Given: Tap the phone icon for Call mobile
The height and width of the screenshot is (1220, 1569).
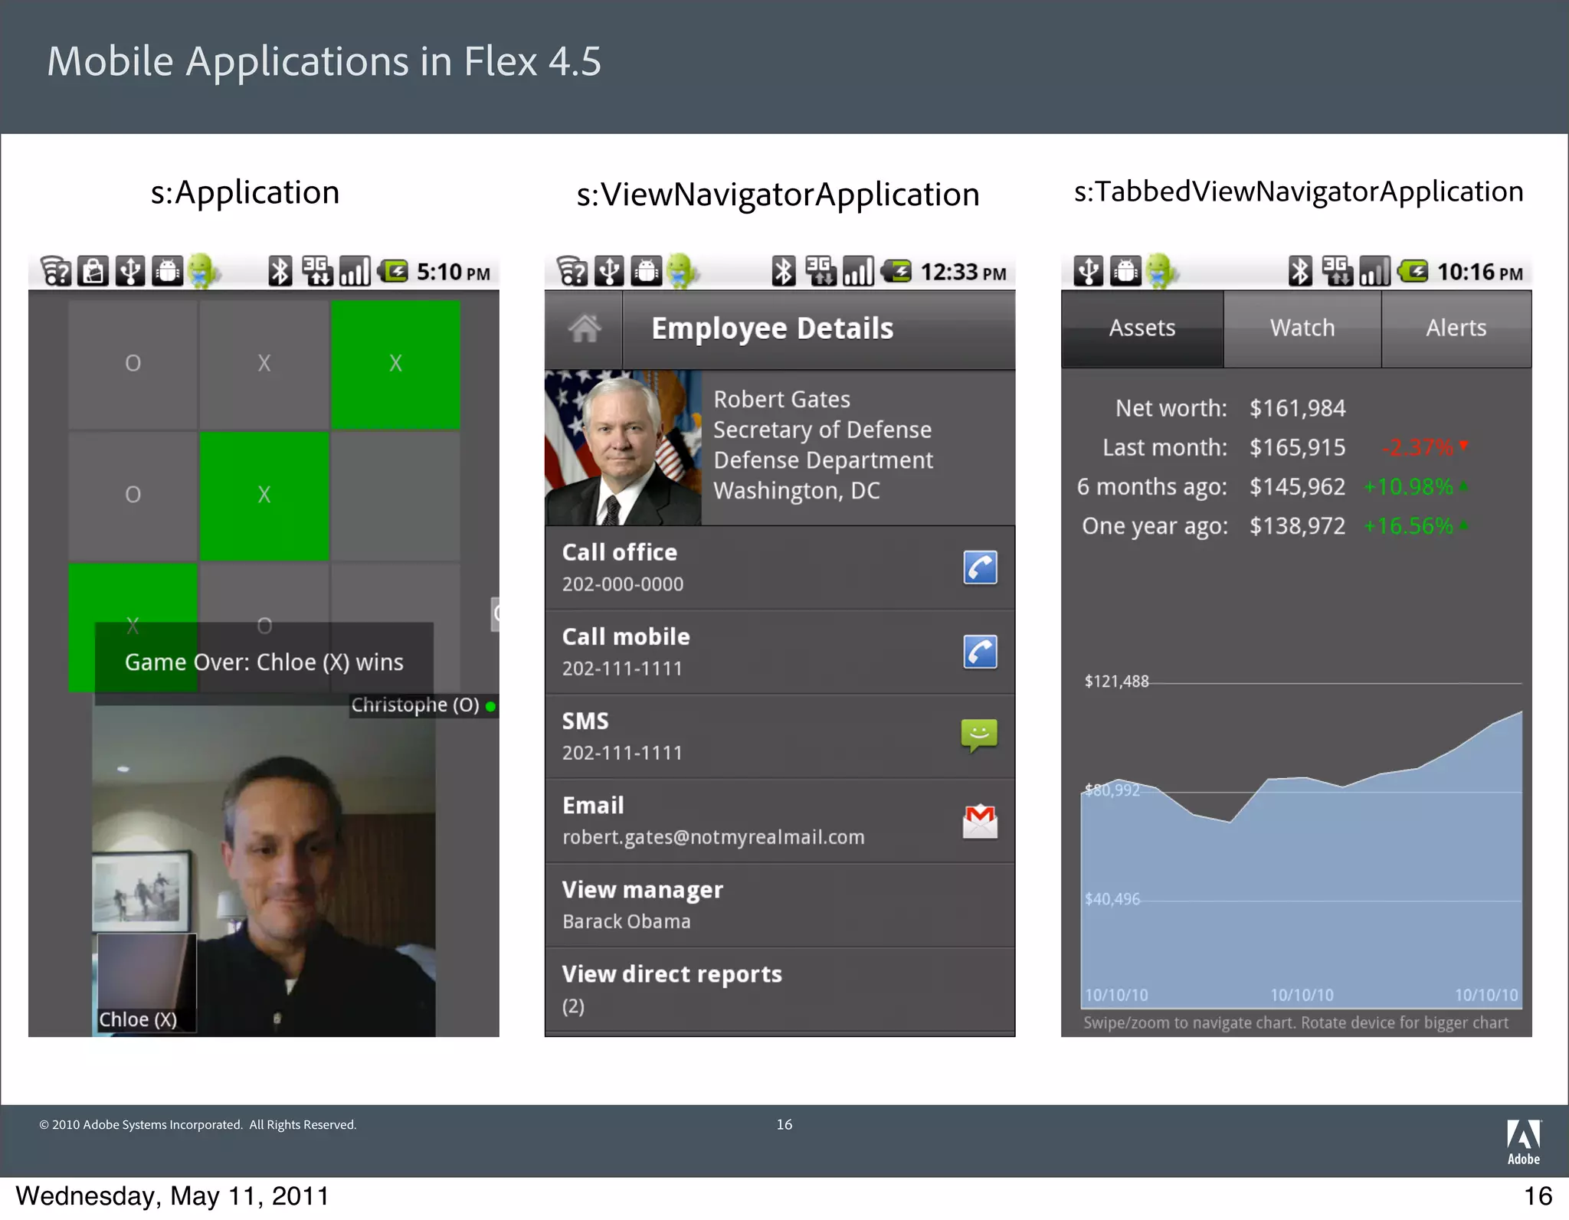Looking at the screenshot, I should click(x=980, y=652).
